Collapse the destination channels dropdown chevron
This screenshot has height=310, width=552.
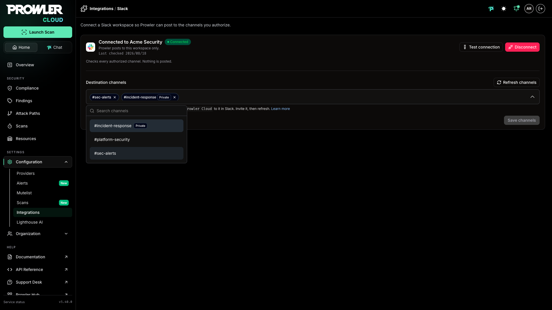coord(532,97)
